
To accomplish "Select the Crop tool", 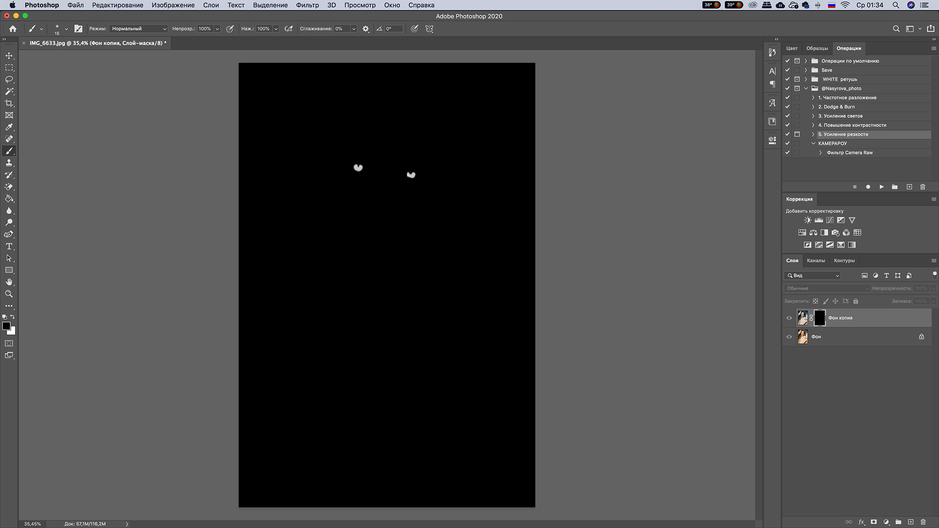I will click(x=9, y=103).
